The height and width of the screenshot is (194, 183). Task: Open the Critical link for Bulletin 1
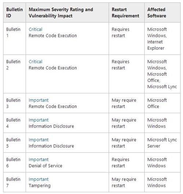[36, 29]
